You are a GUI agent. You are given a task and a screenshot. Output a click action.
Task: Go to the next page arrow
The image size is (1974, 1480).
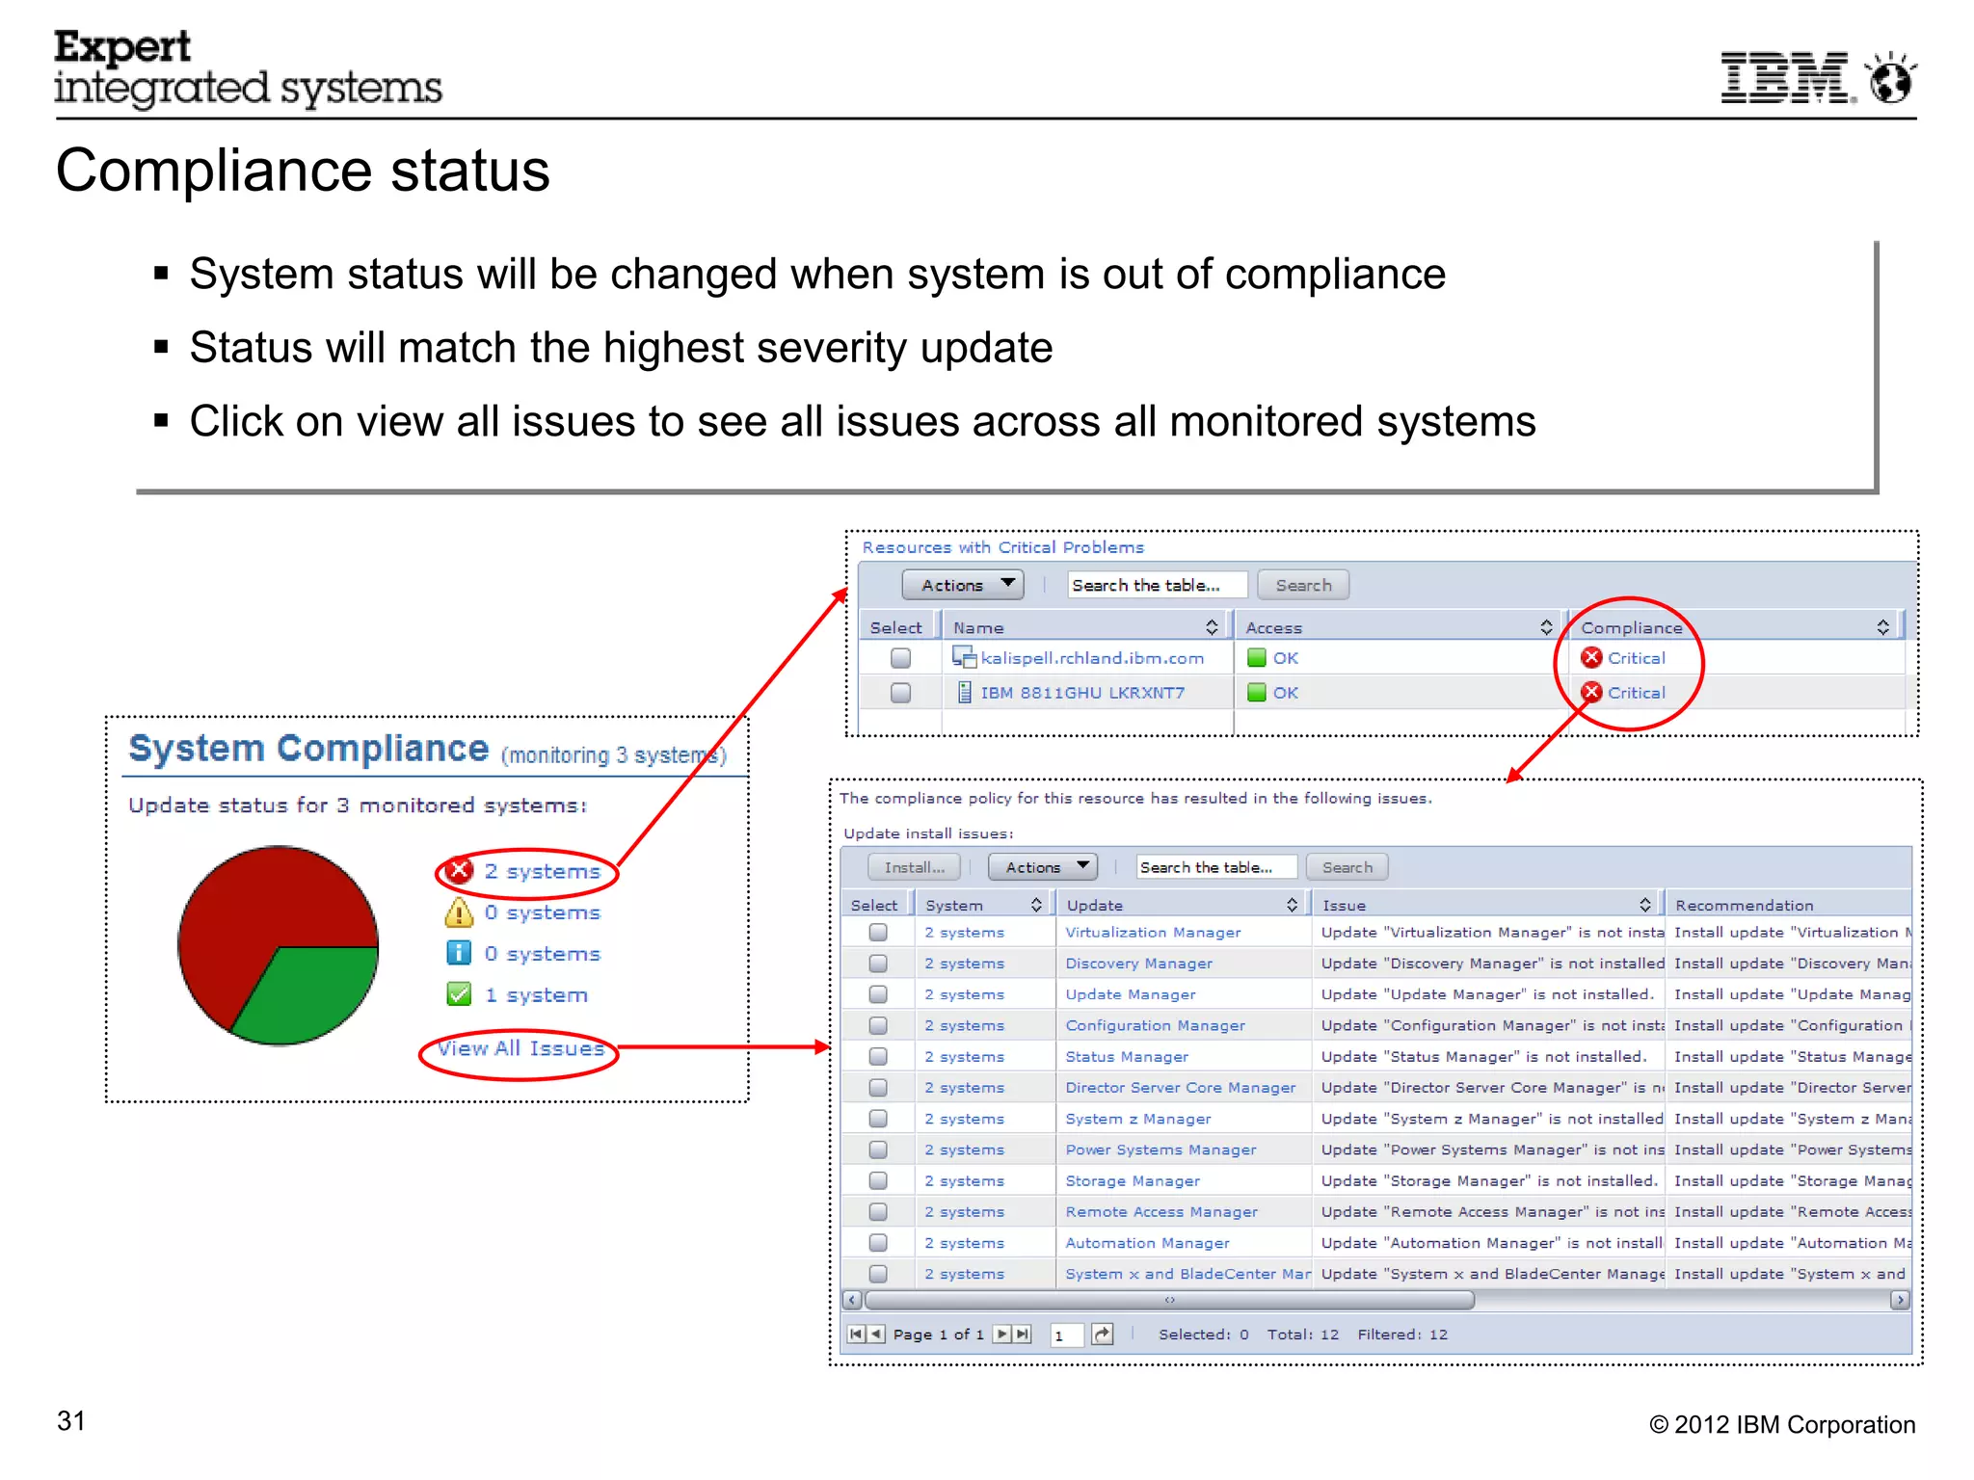1002,1334
